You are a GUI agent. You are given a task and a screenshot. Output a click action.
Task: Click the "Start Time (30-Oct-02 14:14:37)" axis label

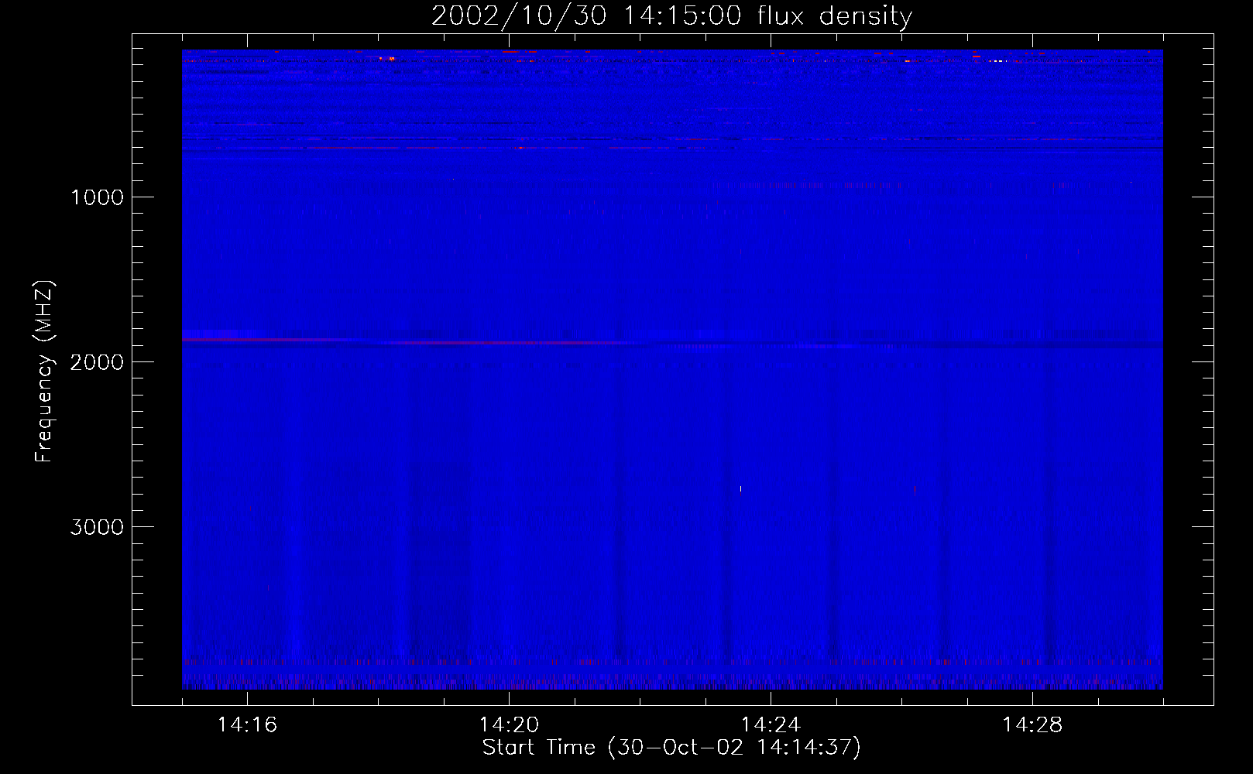tap(671, 748)
